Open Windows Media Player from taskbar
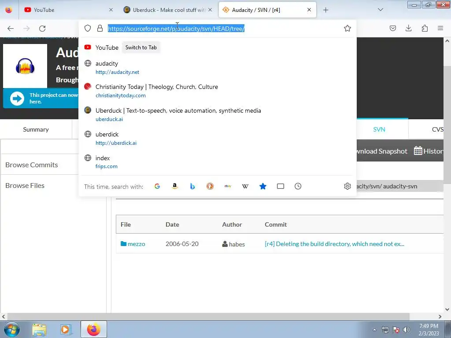 65,329
